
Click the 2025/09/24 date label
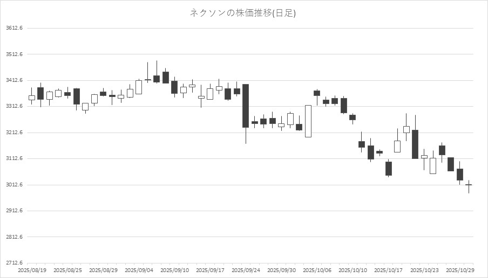[245, 270]
